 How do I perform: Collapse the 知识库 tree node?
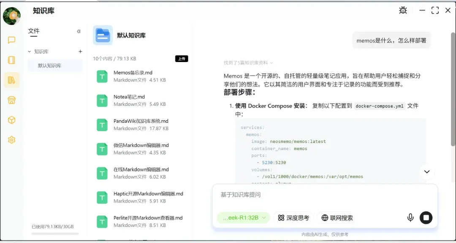pyautogui.click(x=29, y=51)
